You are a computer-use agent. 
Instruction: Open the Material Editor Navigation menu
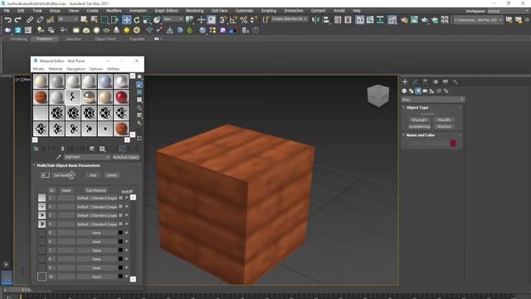tap(76, 69)
